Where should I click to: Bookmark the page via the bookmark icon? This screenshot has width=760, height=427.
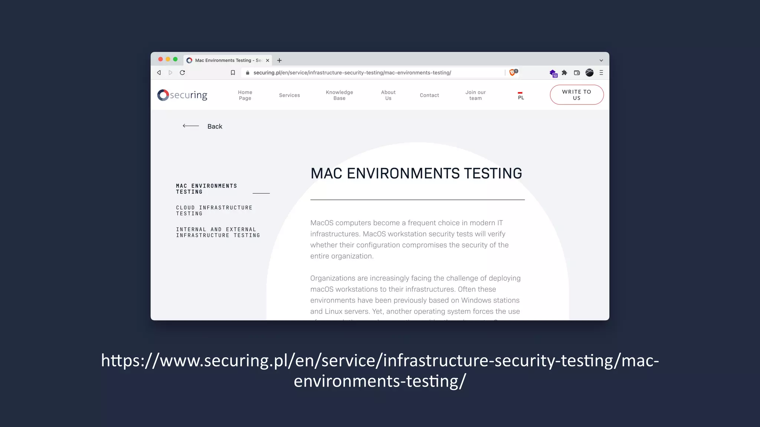(233, 73)
